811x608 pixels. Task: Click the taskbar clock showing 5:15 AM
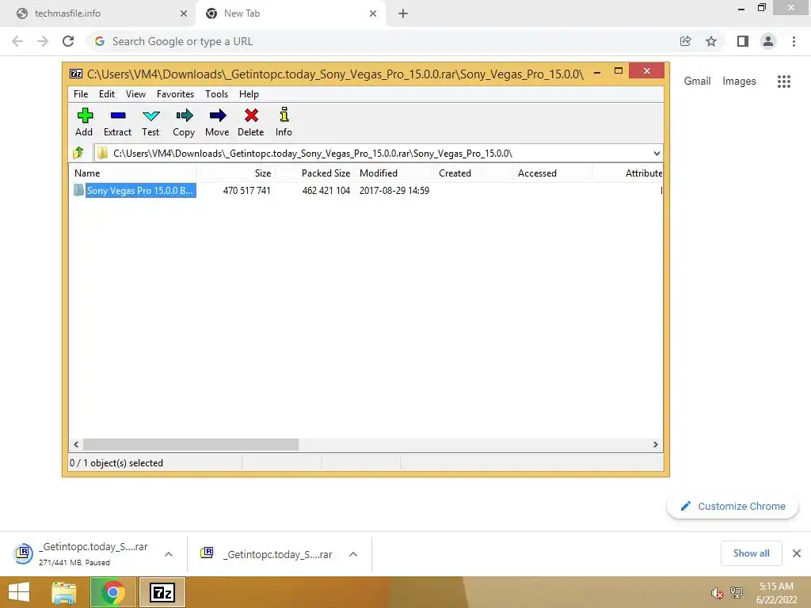(776, 593)
